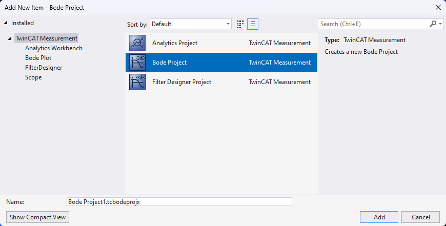
Task: Open the Sort by Default dropdown
Action: (x=191, y=24)
